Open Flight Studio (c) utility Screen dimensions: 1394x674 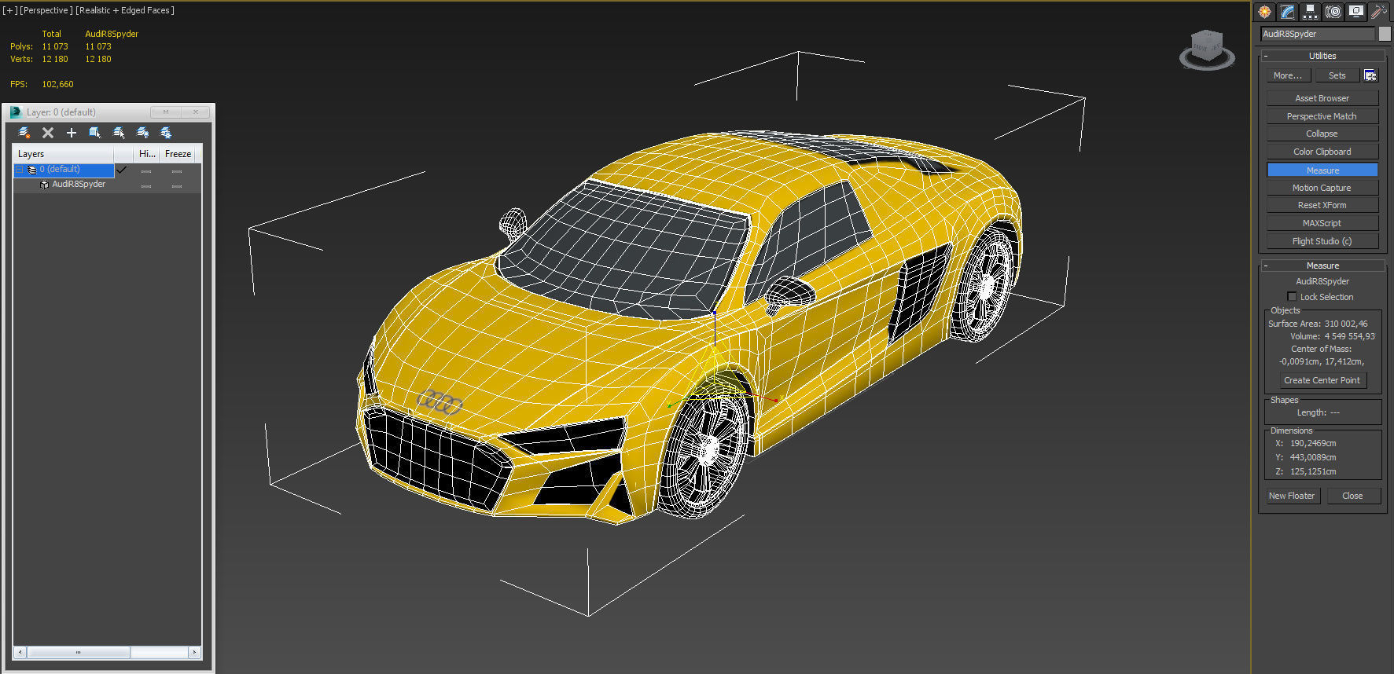[x=1322, y=241]
